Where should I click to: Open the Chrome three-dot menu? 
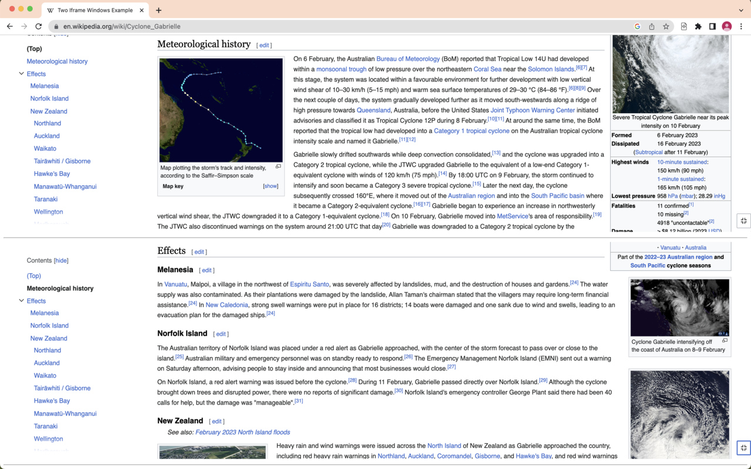click(x=741, y=26)
